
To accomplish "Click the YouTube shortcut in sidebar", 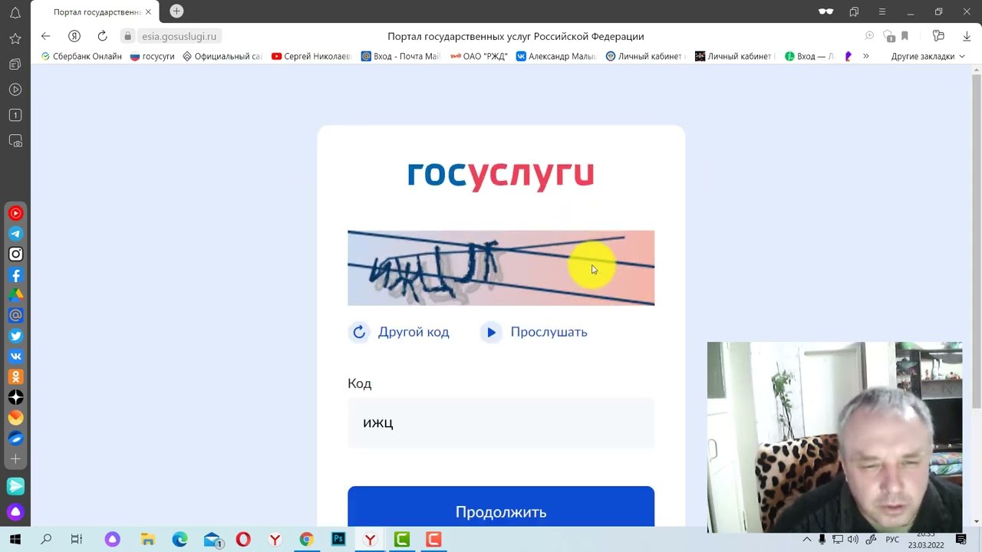I will pos(15,213).
